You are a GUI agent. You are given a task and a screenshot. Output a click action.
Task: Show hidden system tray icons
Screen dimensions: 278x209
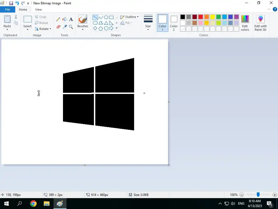tap(220, 204)
